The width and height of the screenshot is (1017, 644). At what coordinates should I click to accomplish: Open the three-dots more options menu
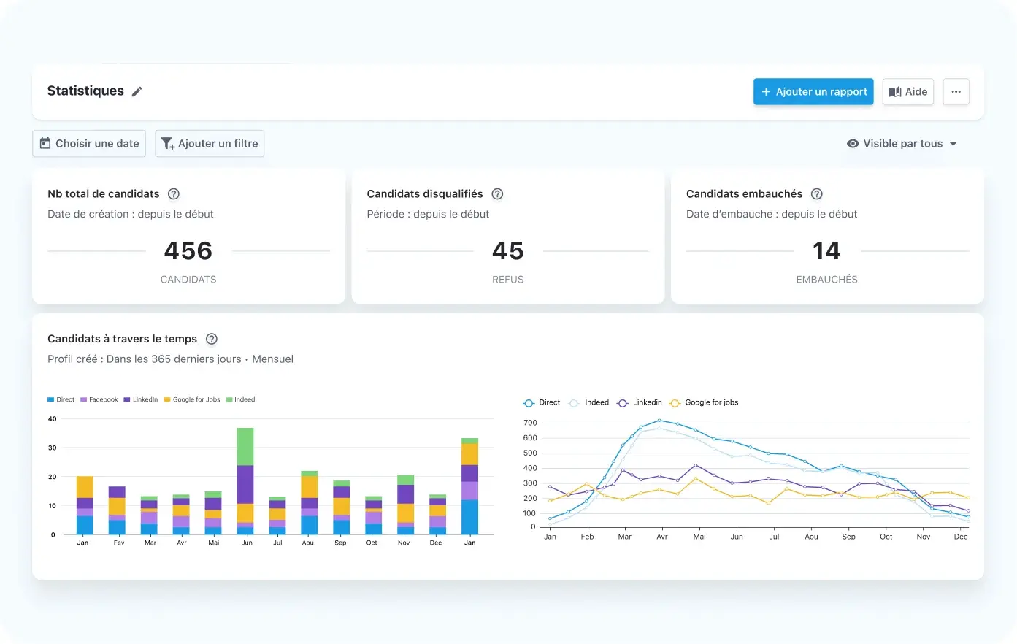pos(956,92)
